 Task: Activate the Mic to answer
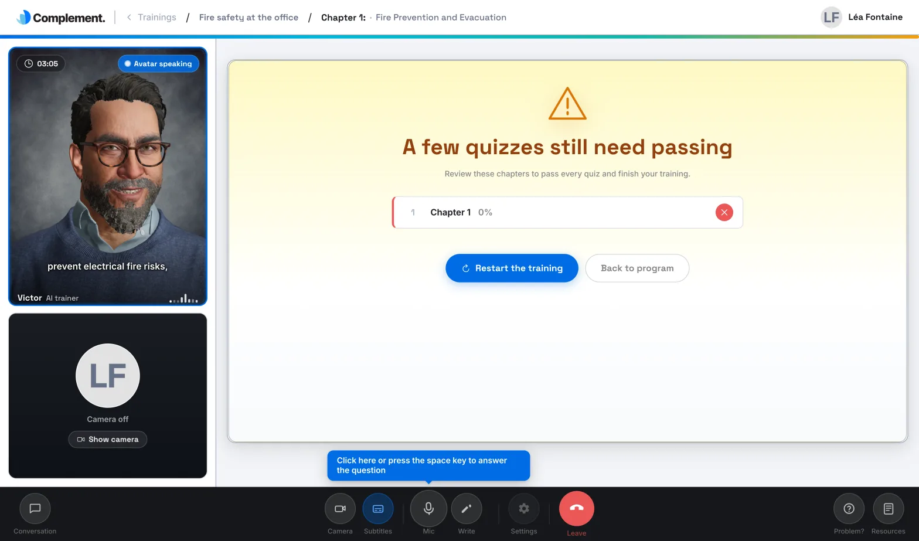pyautogui.click(x=428, y=508)
